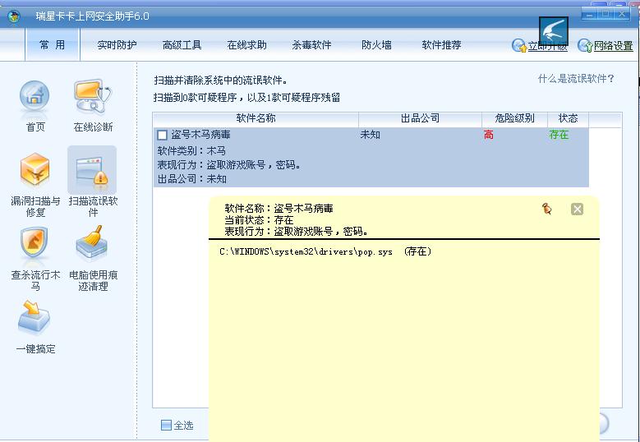Click the red 高 danger level cell
640x442 pixels.
click(x=488, y=135)
